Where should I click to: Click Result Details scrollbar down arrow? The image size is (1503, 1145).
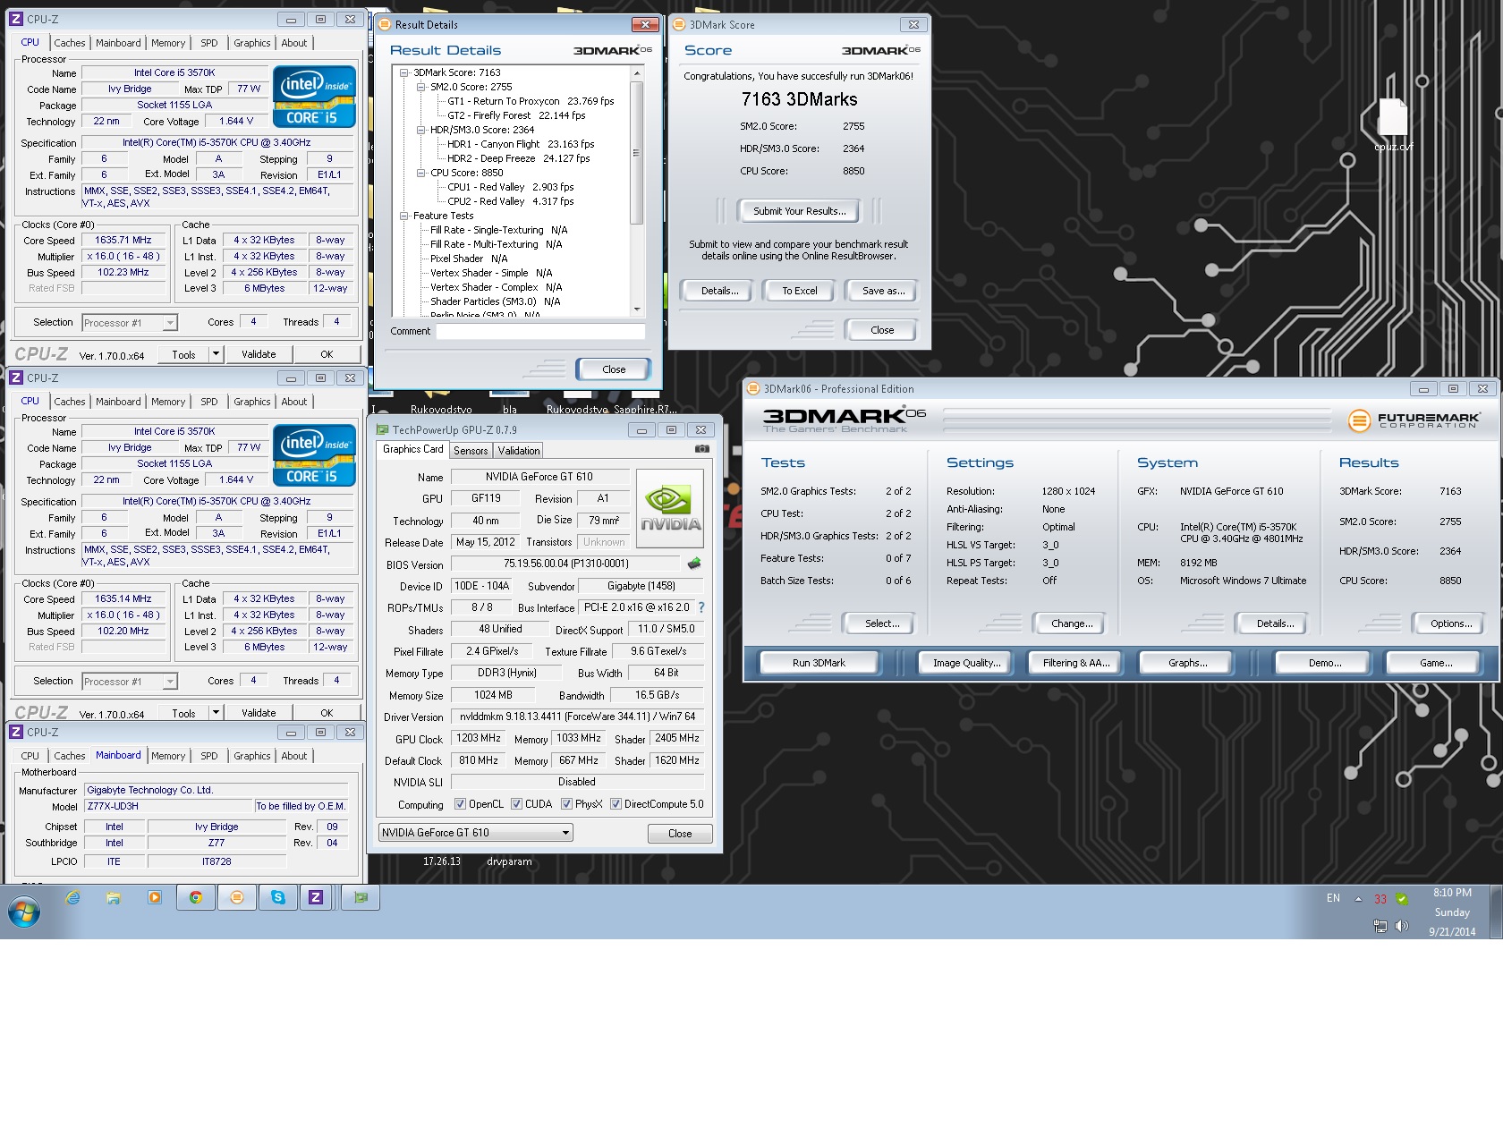click(636, 309)
